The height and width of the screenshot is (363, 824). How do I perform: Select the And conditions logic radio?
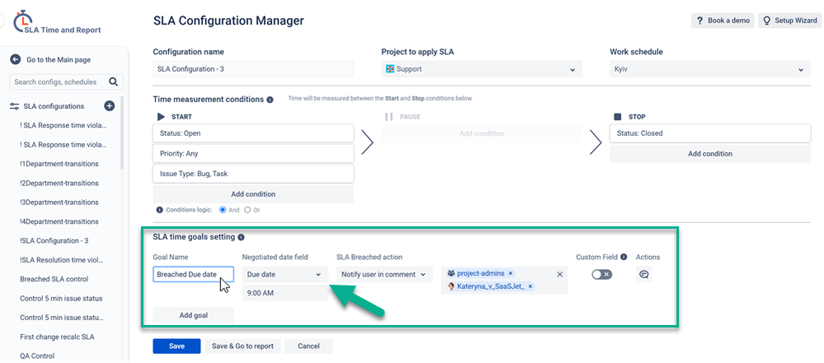pos(223,210)
